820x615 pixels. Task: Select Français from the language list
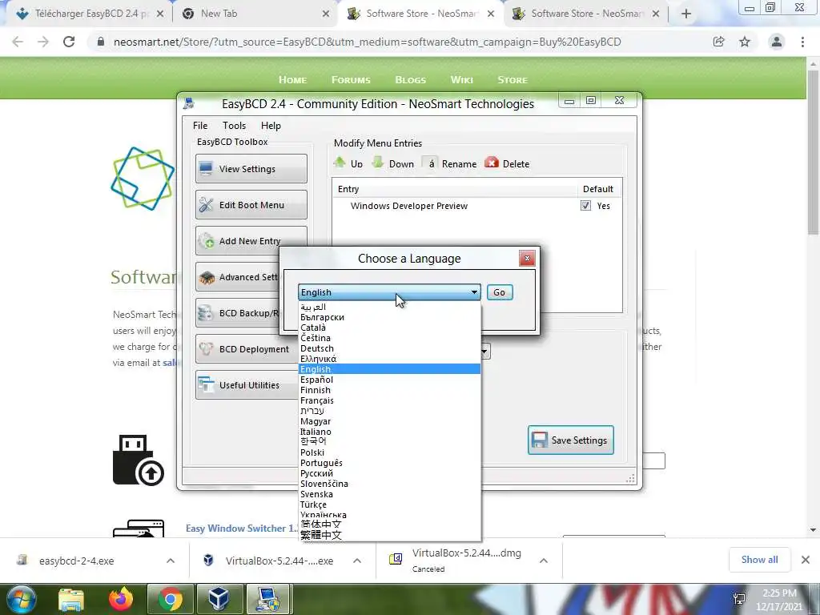389,400
